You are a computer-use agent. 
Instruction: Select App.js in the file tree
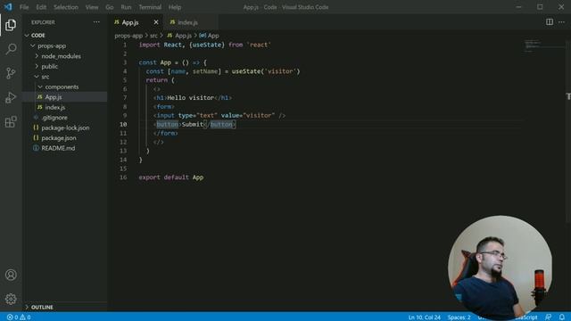(x=54, y=97)
